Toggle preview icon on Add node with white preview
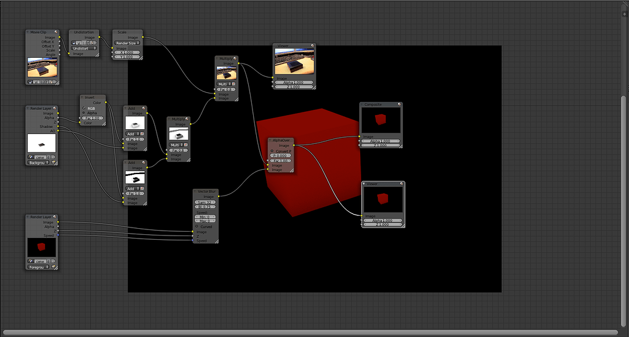Screen dimensions: 629x337 point(144,108)
